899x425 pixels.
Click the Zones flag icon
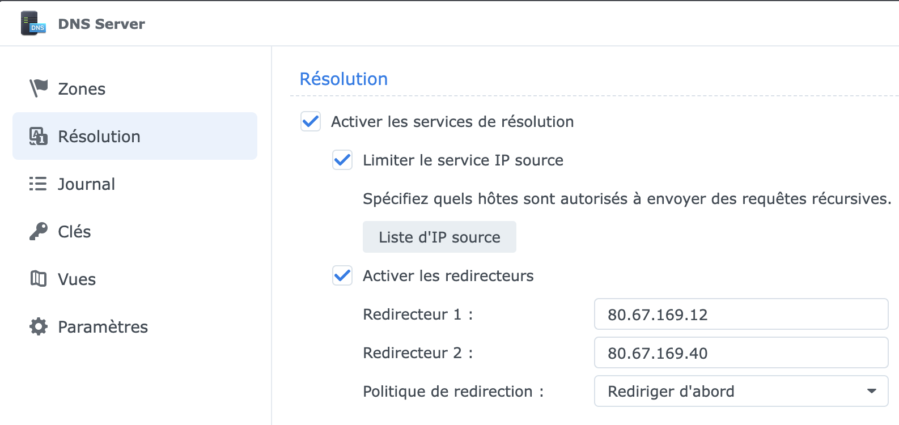tap(39, 88)
